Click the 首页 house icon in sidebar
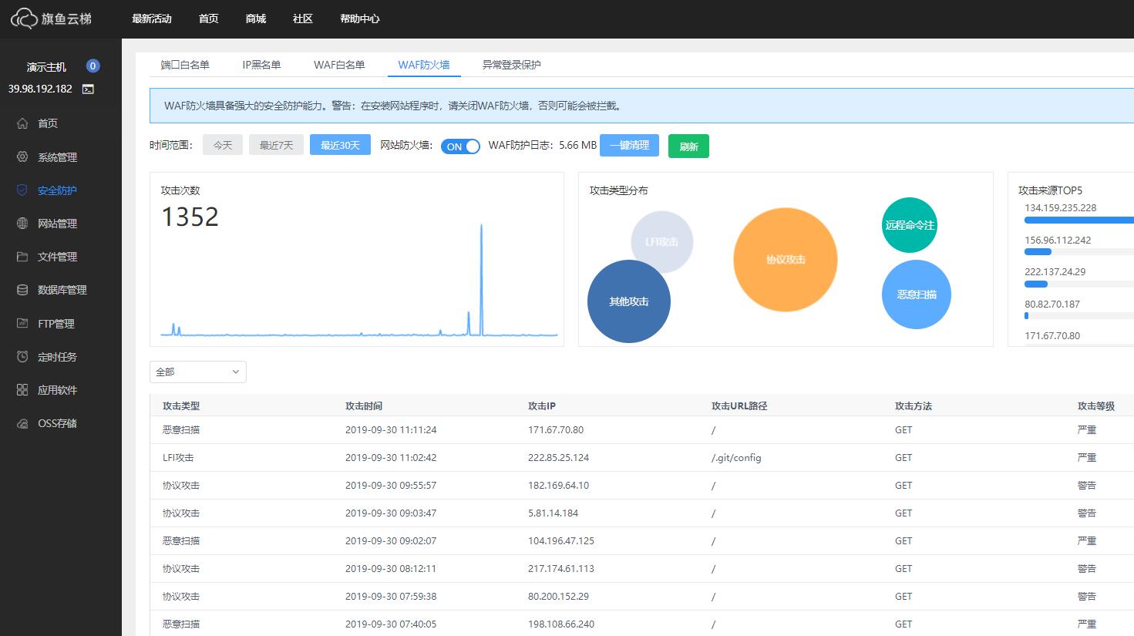The height and width of the screenshot is (636, 1134). (22, 123)
